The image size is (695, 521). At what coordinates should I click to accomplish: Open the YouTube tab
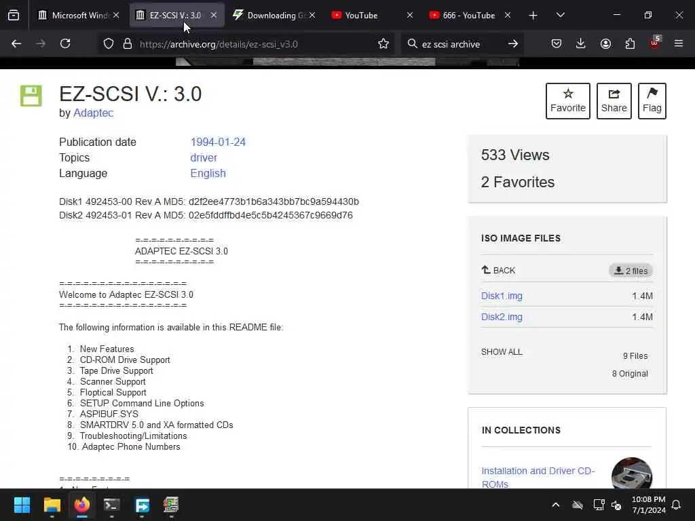[373, 15]
